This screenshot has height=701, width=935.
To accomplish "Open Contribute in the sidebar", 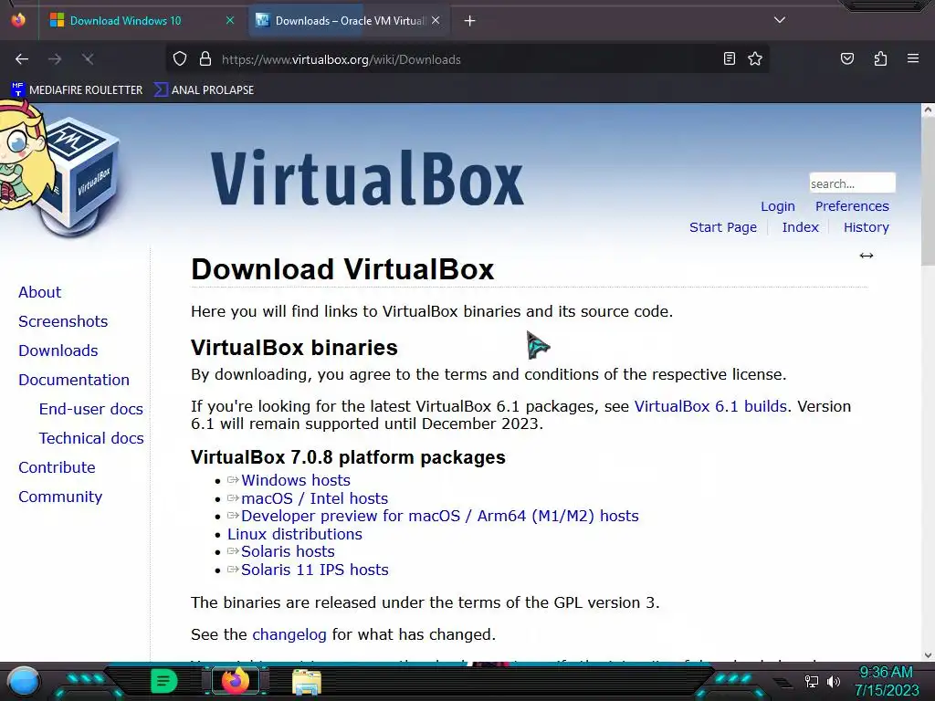I will pyautogui.click(x=57, y=467).
